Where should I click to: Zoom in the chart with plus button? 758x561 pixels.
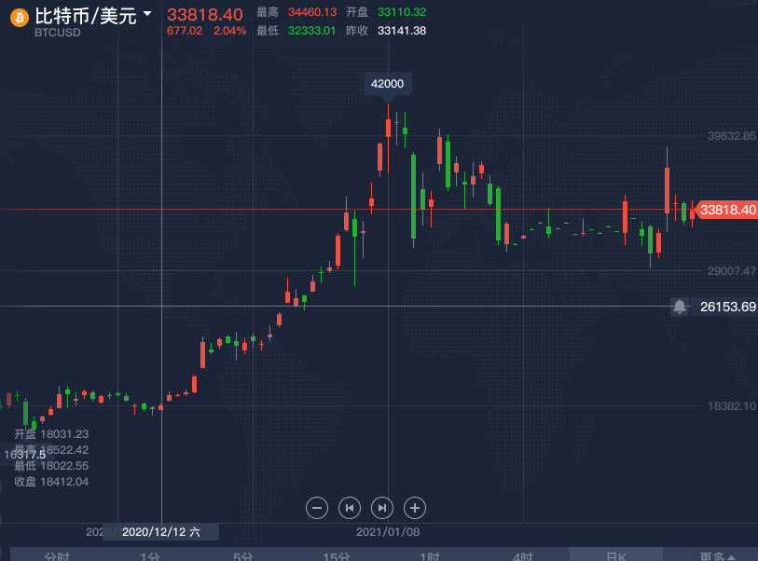(x=415, y=508)
